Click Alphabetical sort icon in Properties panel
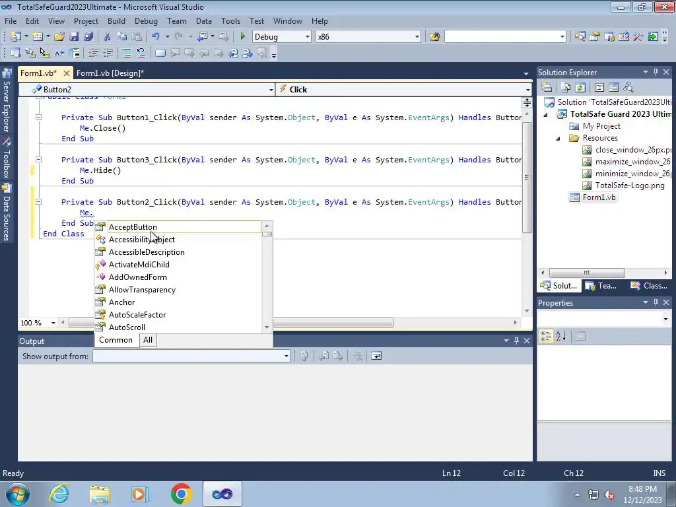Viewport: 676px width, 507px height. (561, 336)
